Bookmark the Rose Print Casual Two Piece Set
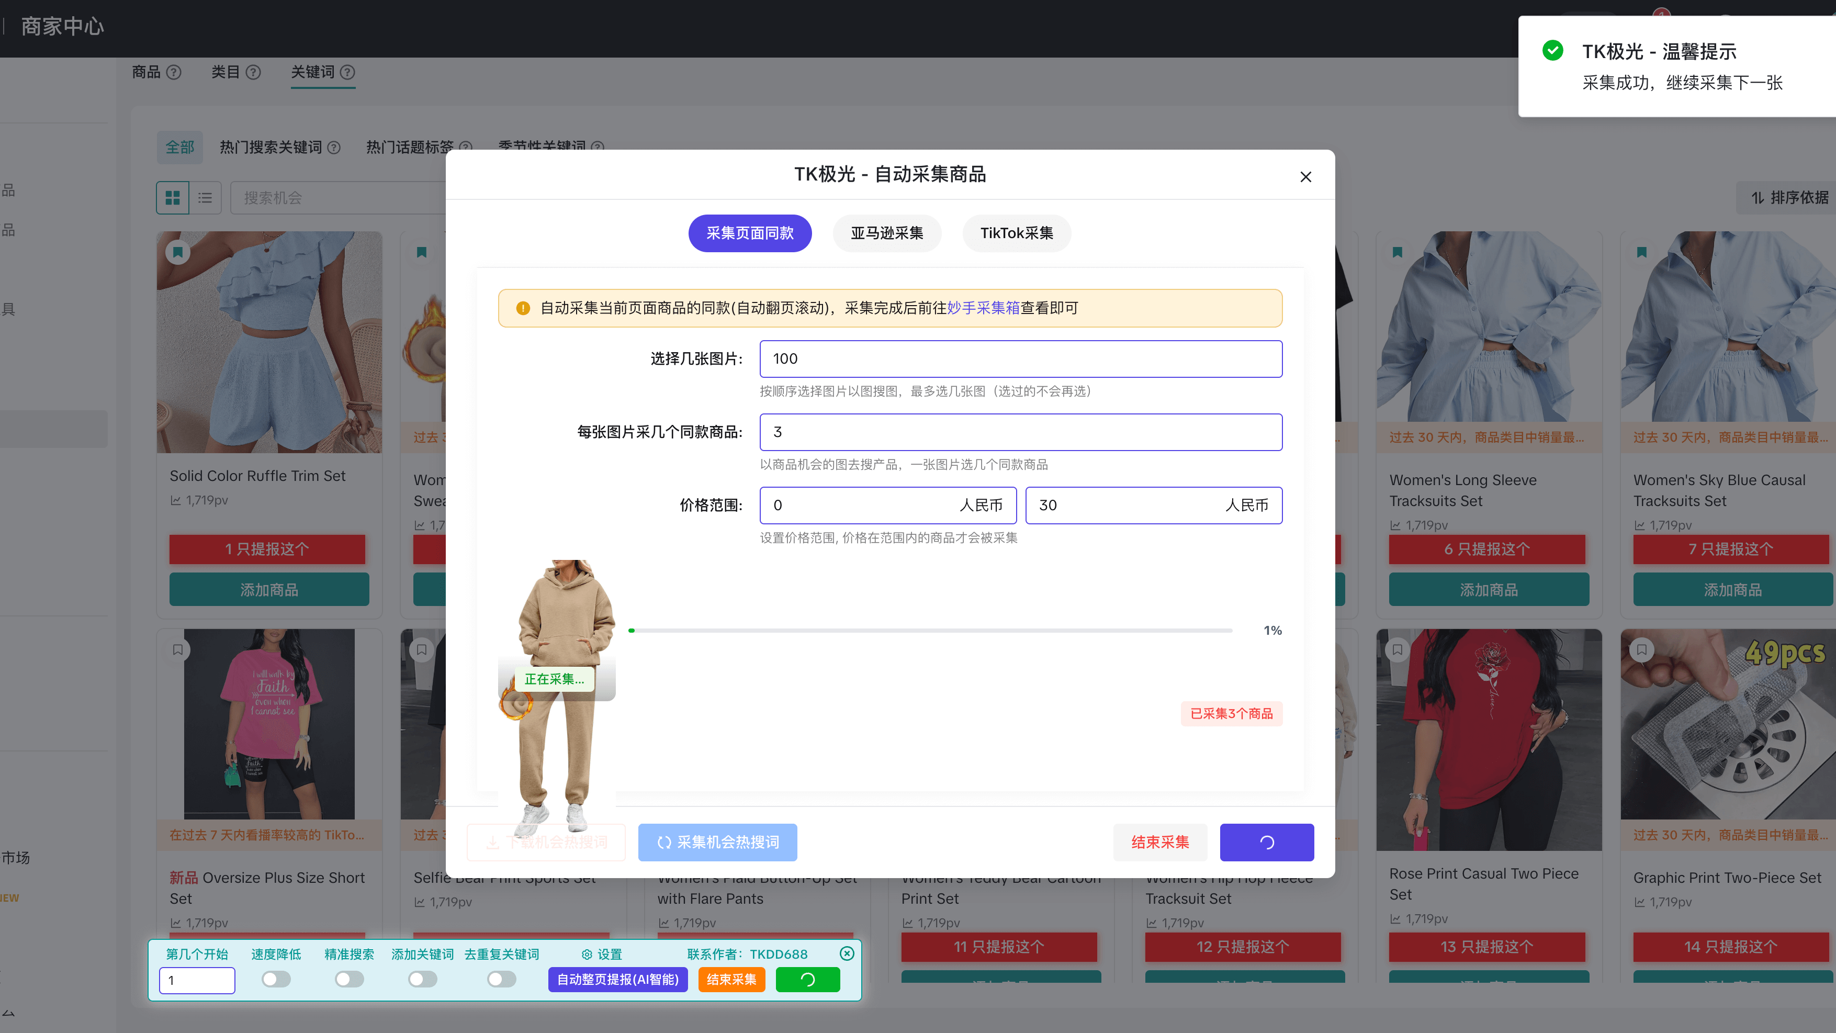This screenshot has width=1836, height=1033. (x=1397, y=649)
